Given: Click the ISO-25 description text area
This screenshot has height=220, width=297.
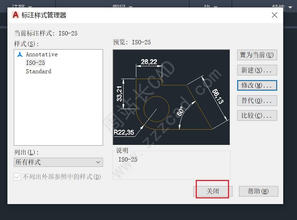Looking at the screenshot, I should 171,165.
